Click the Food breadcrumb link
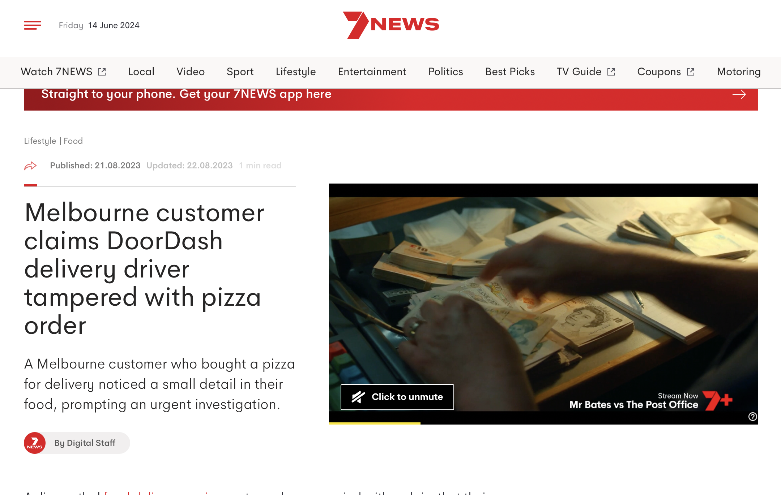781x495 pixels. point(73,141)
